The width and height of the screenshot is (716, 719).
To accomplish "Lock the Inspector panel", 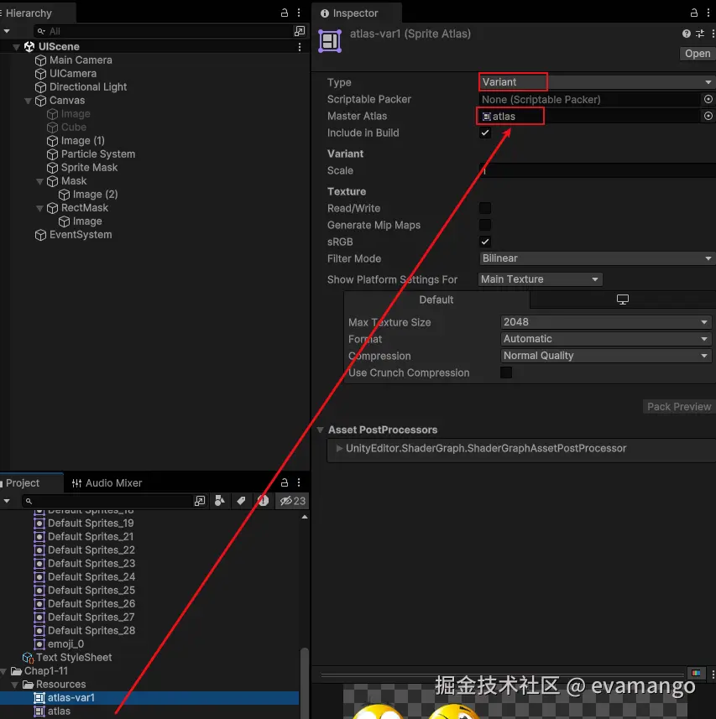I will (694, 13).
